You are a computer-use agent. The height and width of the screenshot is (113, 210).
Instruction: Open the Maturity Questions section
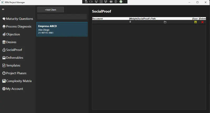pos(19,19)
